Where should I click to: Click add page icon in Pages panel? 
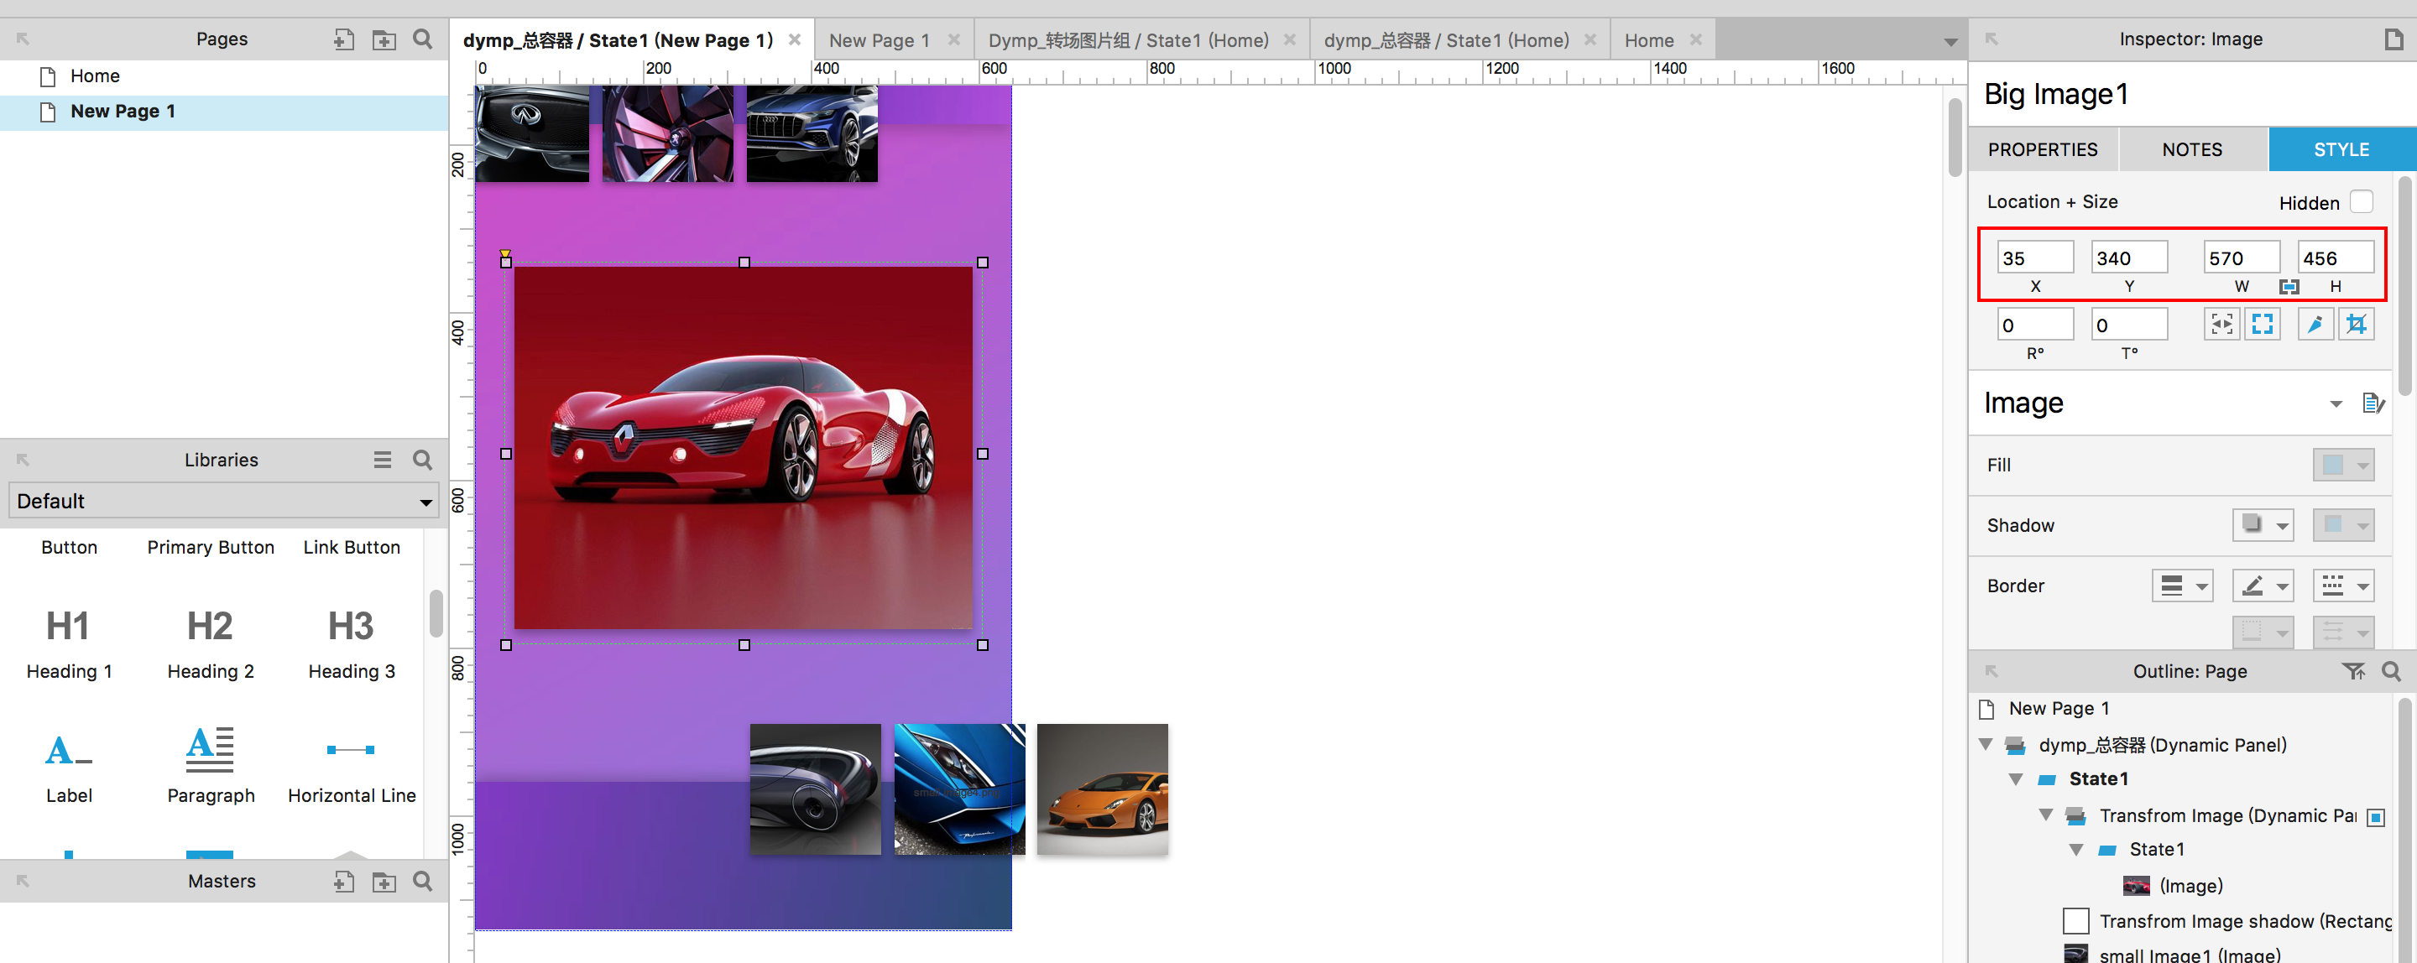[x=343, y=39]
